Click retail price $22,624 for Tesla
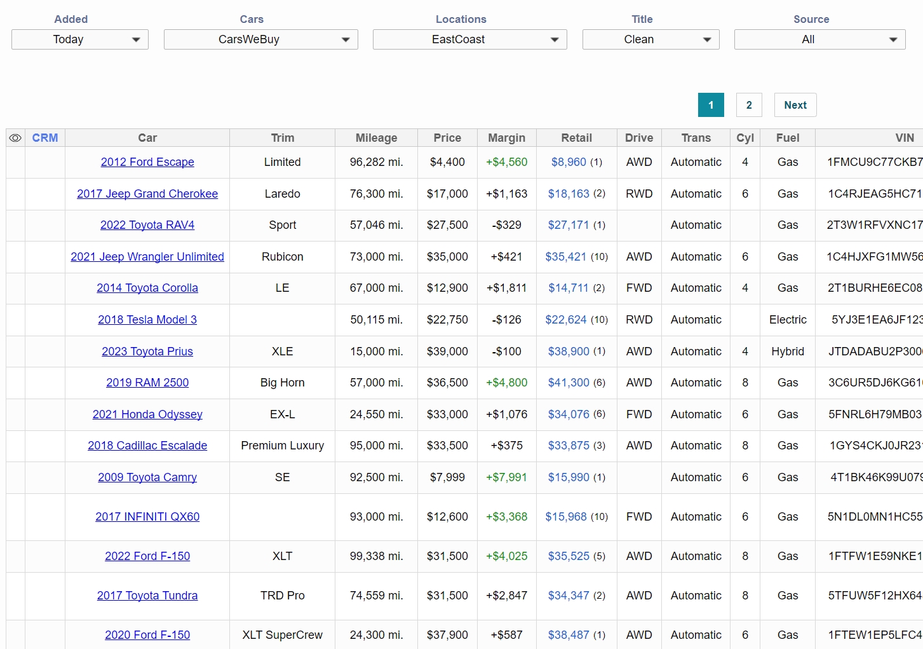This screenshot has width=923, height=649. 566,320
